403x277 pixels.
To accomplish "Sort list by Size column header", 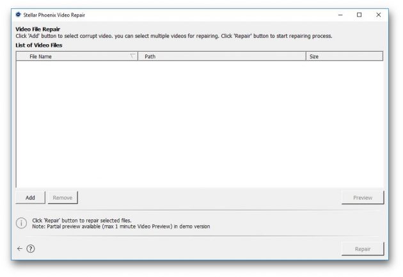I will click(x=344, y=56).
